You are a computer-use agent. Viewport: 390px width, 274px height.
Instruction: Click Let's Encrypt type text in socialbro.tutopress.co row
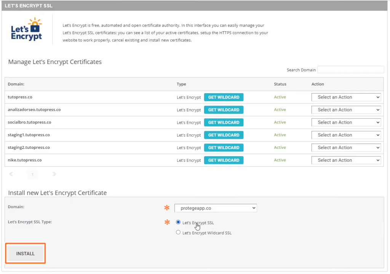click(x=189, y=123)
